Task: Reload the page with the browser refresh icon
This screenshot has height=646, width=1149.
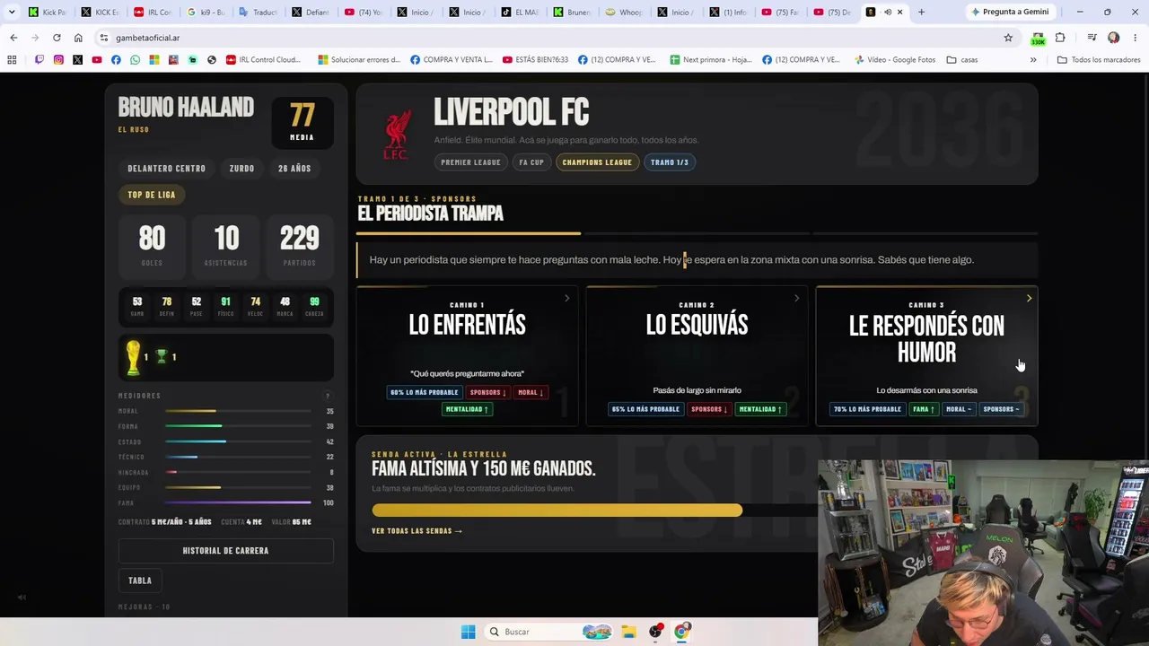Action: [57, 38]
